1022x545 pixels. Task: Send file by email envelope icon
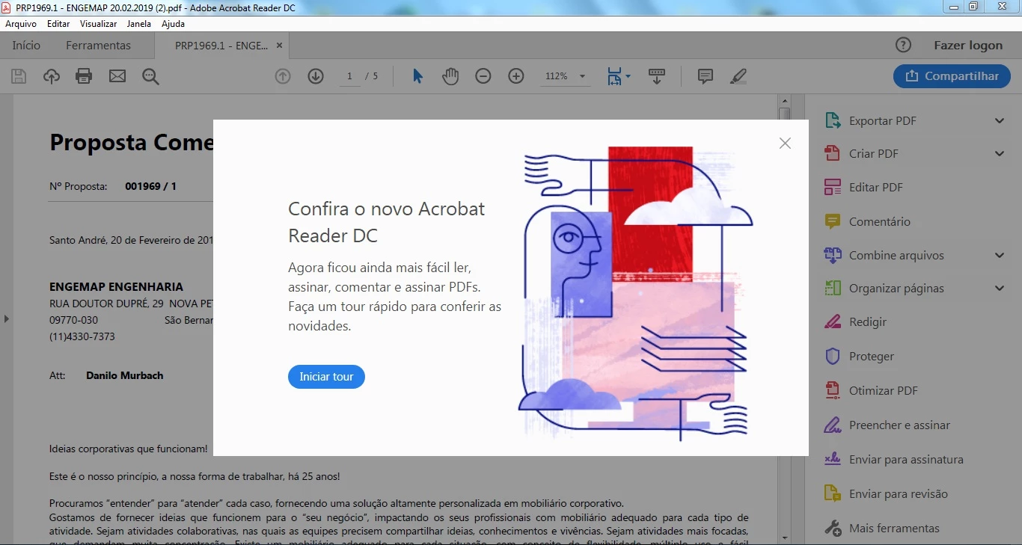(x=117, y=76)
